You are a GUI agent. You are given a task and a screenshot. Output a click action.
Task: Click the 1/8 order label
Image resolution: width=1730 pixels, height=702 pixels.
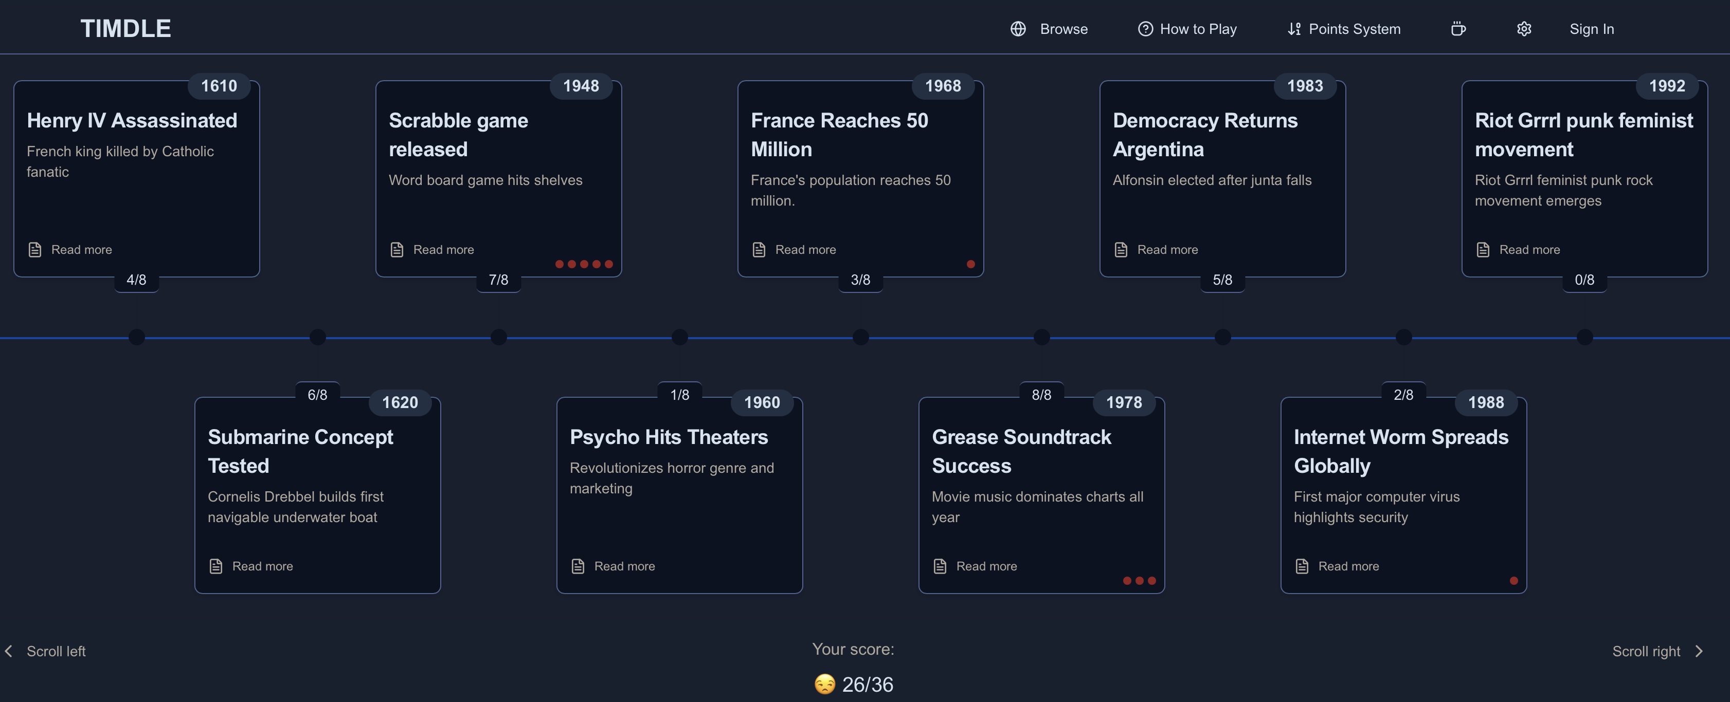pyautogui.click(x=680, y=395)
